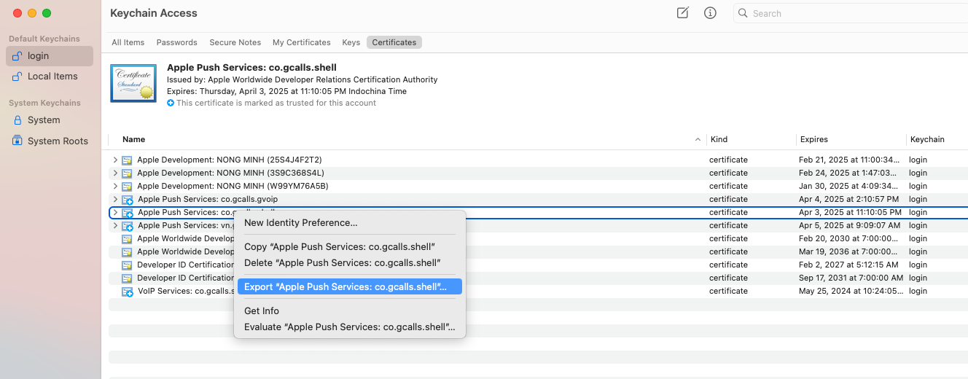The width and height of the screenshot is (968, 379).
Task: Select Local Items keychain
Action: (52, 77)
